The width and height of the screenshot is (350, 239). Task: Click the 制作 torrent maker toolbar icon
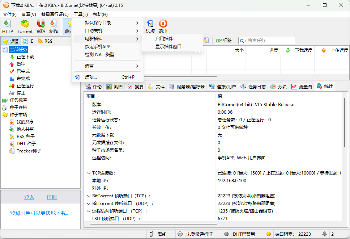(54, 26)
